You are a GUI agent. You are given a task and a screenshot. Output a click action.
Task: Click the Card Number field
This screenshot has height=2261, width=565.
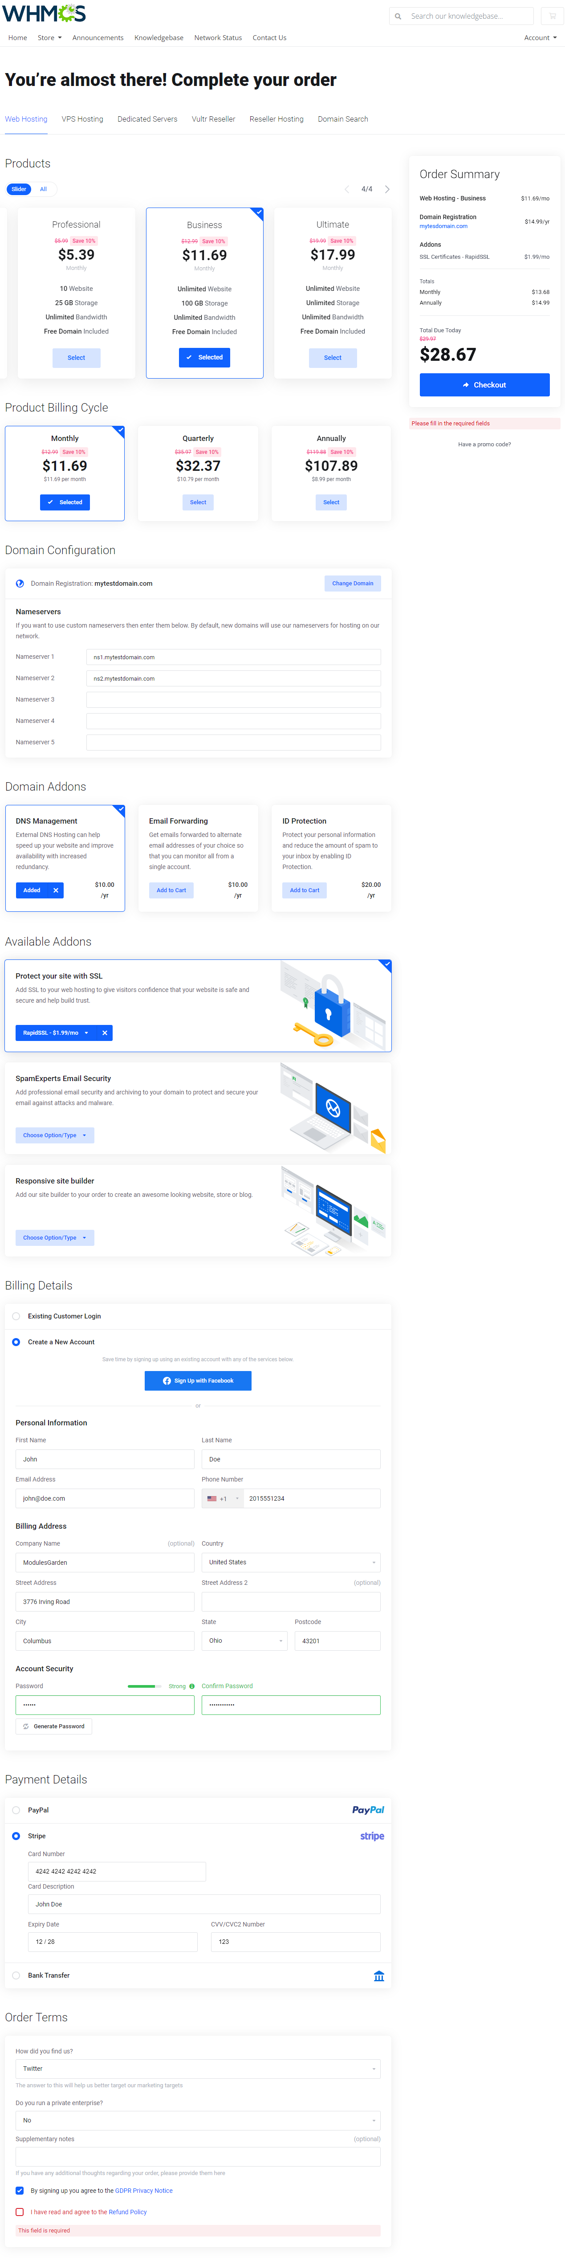pos(117,1871)
